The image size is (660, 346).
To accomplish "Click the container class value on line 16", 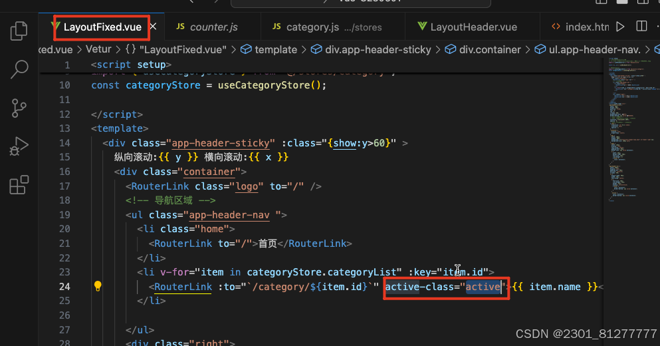I will pos(209,172).
